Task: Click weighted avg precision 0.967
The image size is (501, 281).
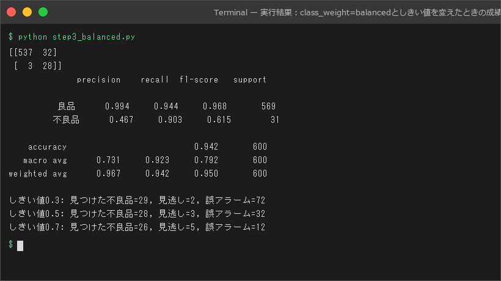Action: click(x=108, y=173)
